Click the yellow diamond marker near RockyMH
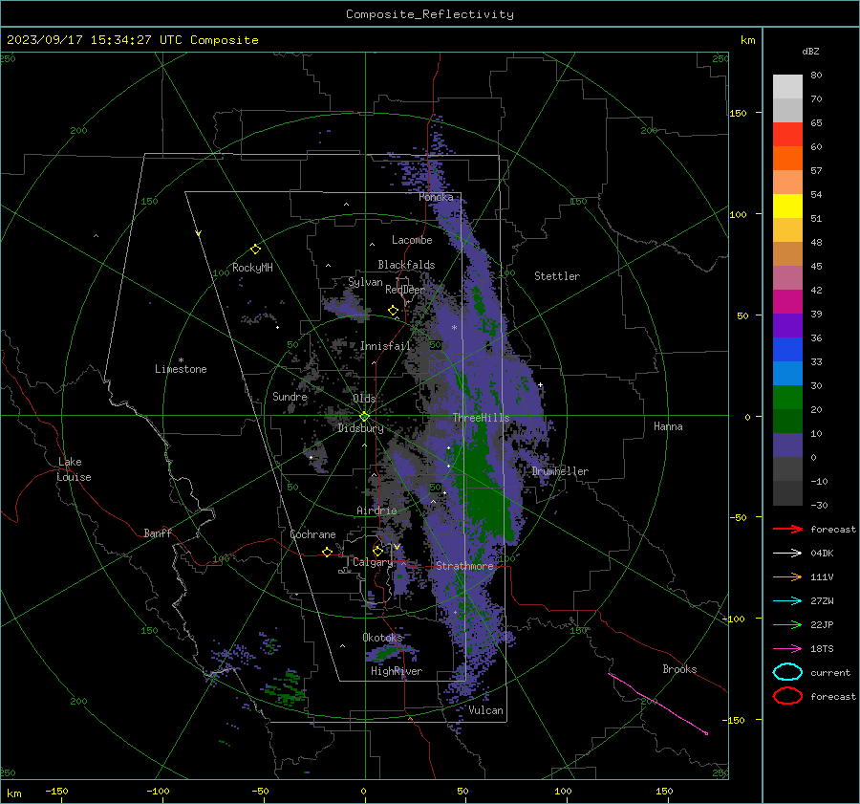 pyautogui.click(x=255, y=249)
